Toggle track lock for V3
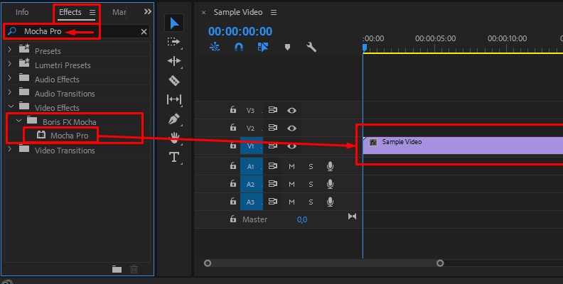The image size is (563, 284). (233, 110)
